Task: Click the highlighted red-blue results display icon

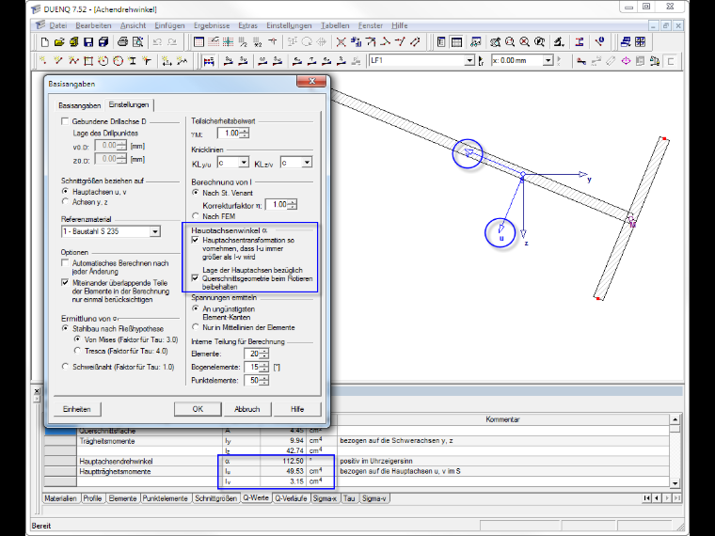Action: point(209,60)
